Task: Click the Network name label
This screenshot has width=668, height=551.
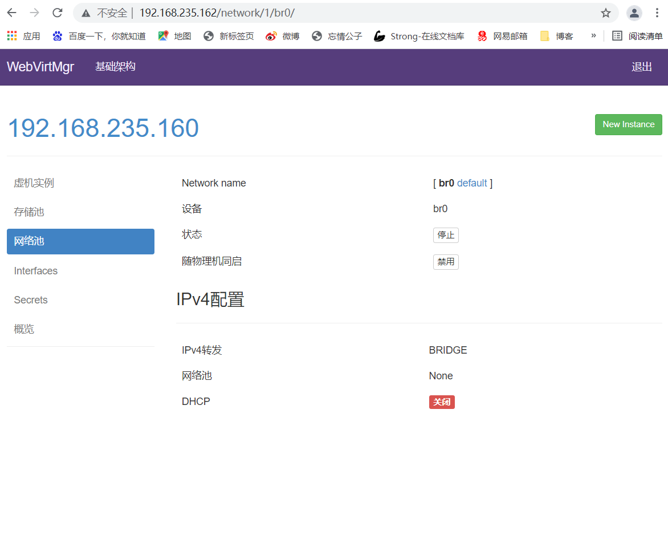Action: pyautogui.click(x=214, y=184)
